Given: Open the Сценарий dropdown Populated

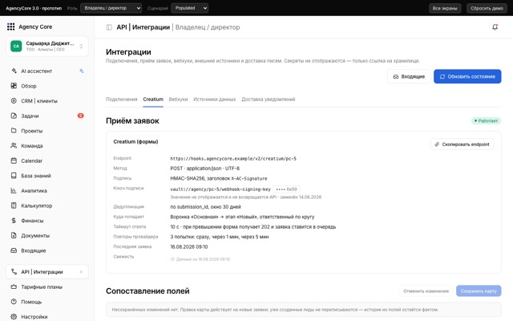Looking at the screenshot, I should point(190,8).
